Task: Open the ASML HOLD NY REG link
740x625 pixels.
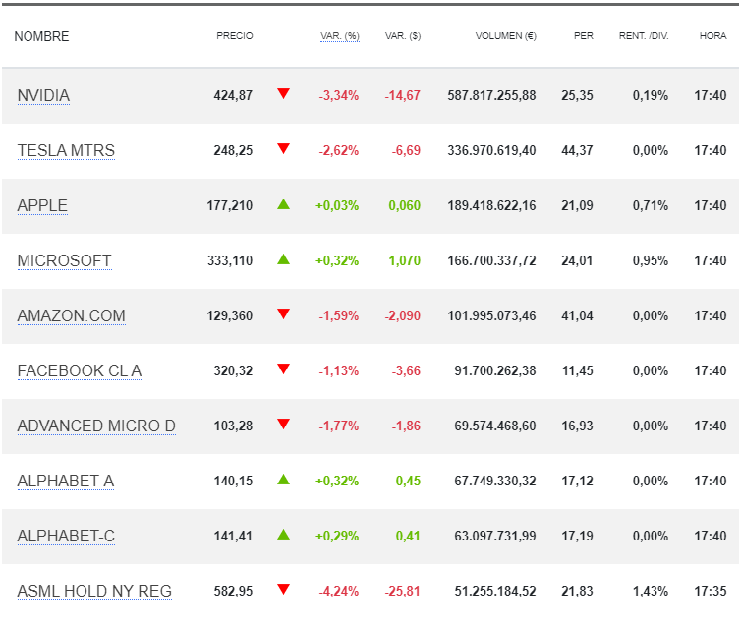Action: (94, 591)
